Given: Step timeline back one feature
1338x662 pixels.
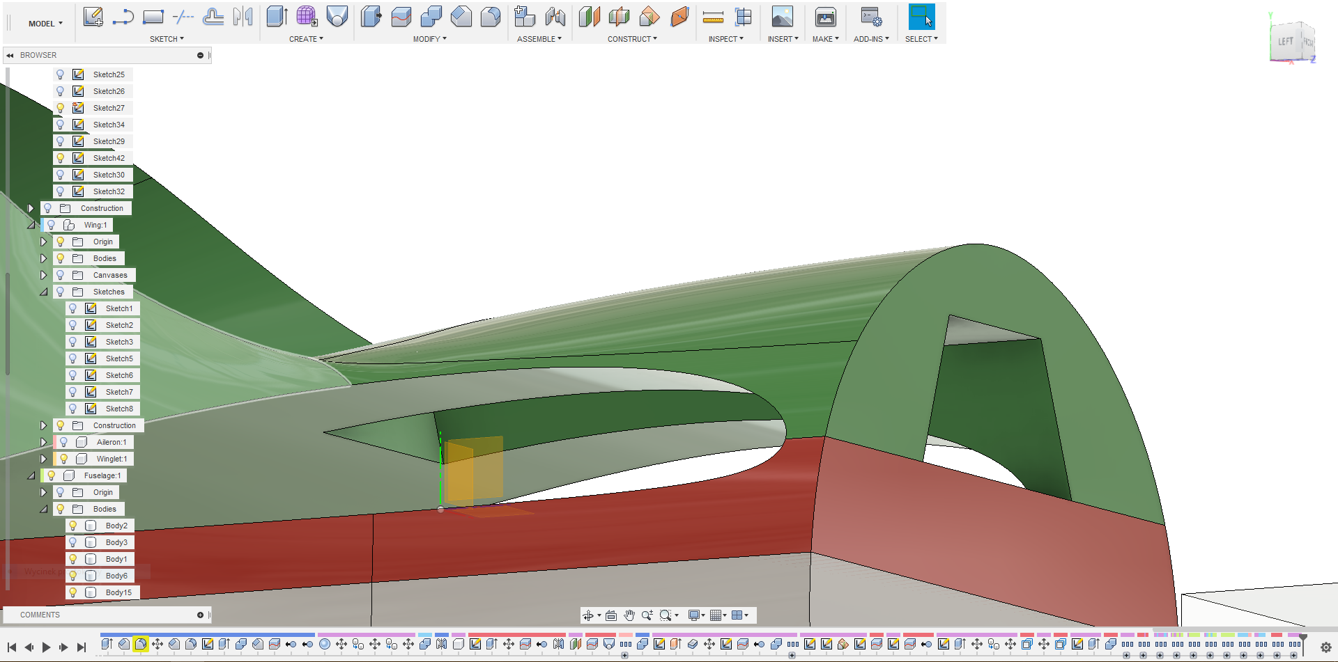Looking at the screenshot, I should tap(29, 647).
